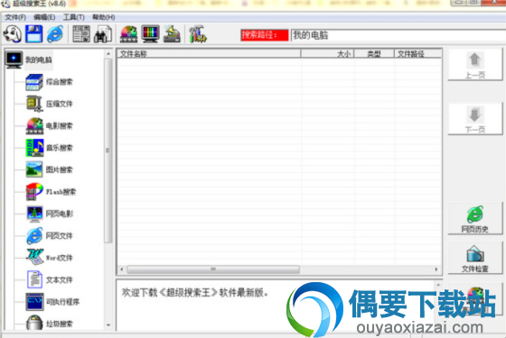Image resolution: width=506 pixels, height=338 pixels.
Task: Click the tools settings toolbar icon
Action: (x=198, y=34)
